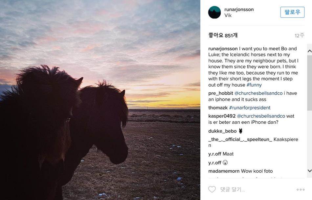Select the heart icon beside the comment field

pyautogui.click(x=212, y=189)
